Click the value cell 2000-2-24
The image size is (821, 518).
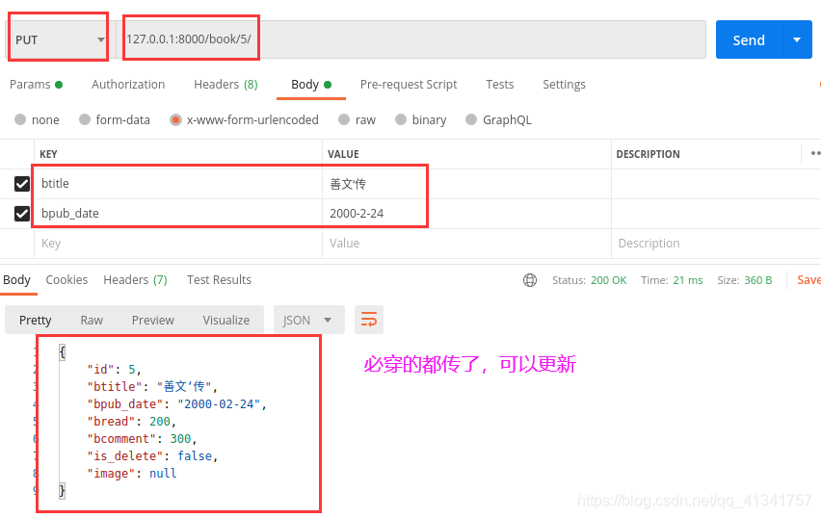tap(466, 214)
